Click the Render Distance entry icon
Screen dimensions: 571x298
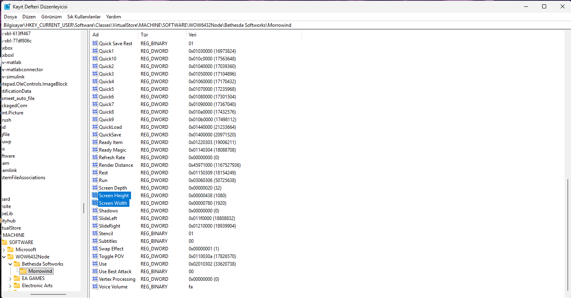tap(95, 165)
